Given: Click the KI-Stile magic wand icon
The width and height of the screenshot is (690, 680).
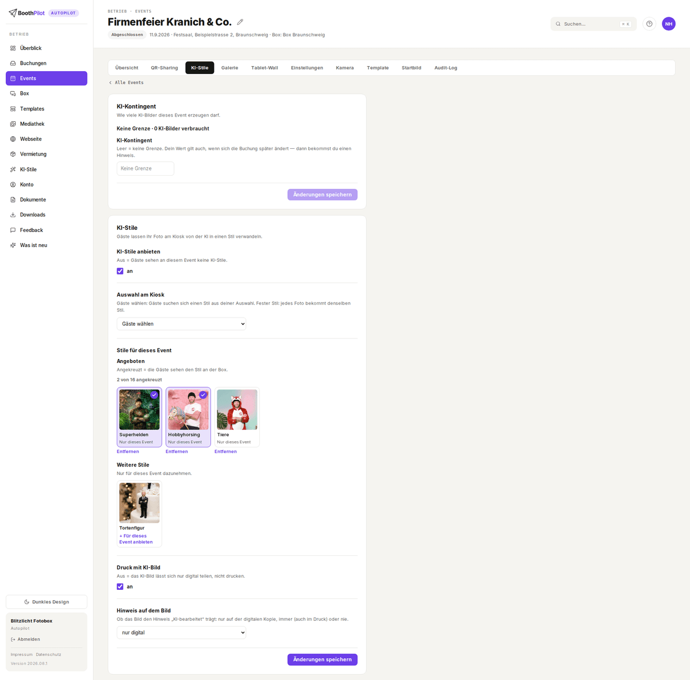Looking at the screenshot, I should point(13,169).
